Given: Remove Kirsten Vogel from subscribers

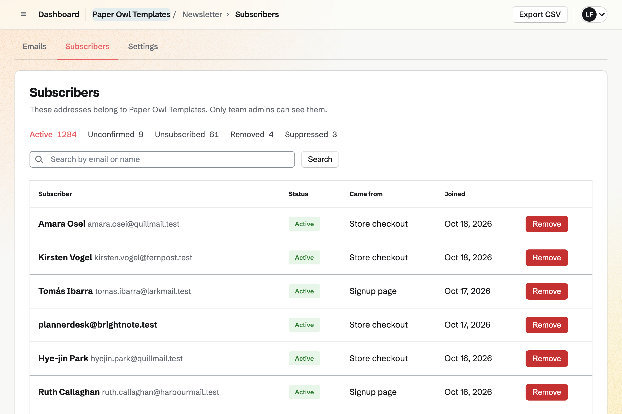Looking at the screenshot, I should click(546, 257).
